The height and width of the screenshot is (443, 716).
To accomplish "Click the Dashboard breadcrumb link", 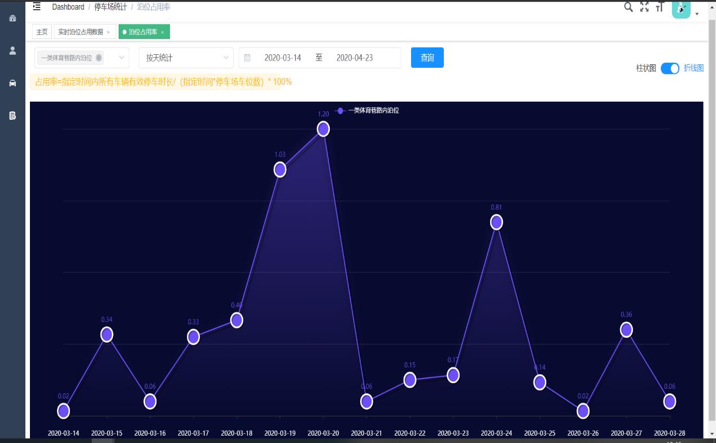I will pyautogui.click(x=68, y=7).
